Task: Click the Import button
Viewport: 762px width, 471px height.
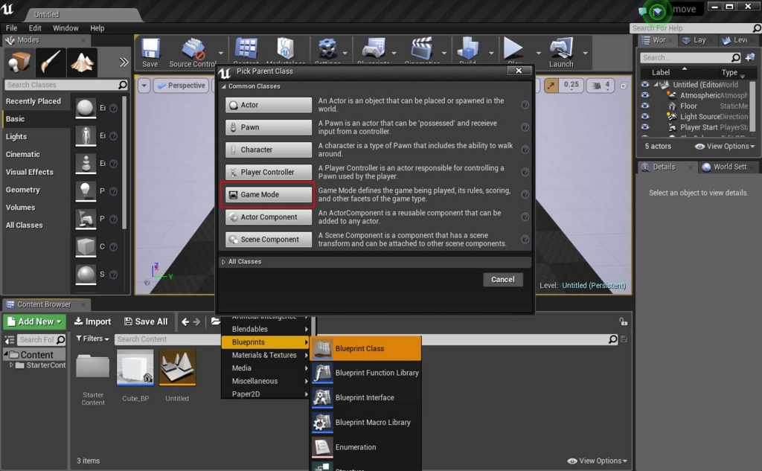Action: pyautogui.click(x=92, y=321)
